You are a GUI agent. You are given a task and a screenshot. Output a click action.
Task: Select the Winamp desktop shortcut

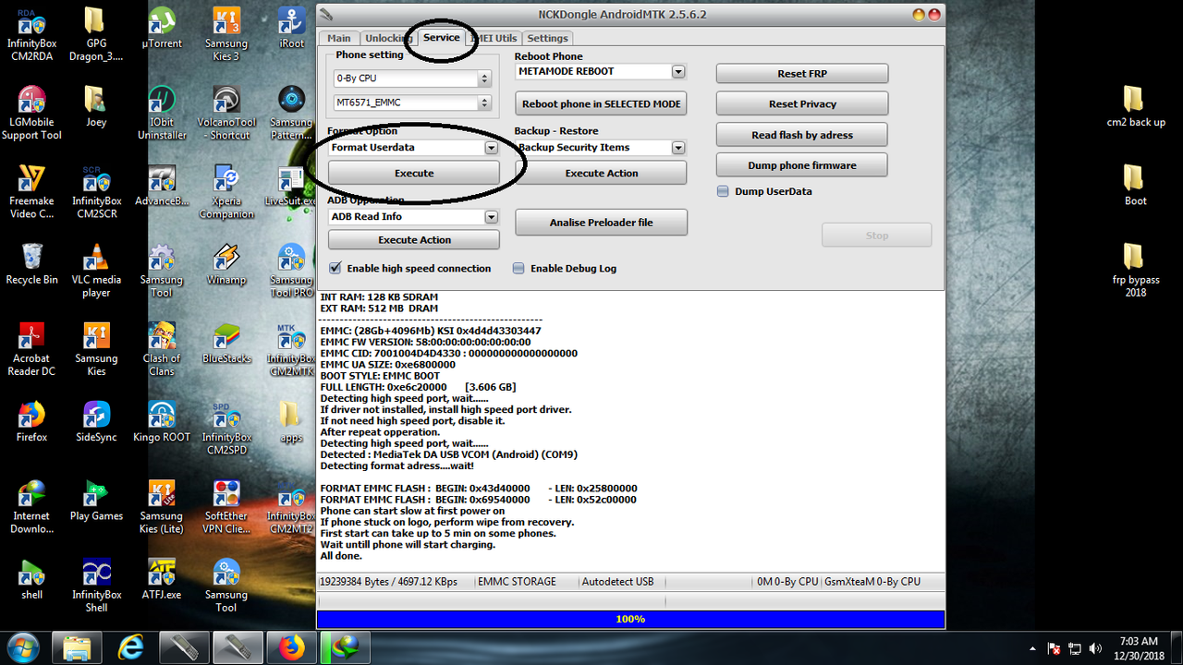pyautogui.click(x=226, y=264)
